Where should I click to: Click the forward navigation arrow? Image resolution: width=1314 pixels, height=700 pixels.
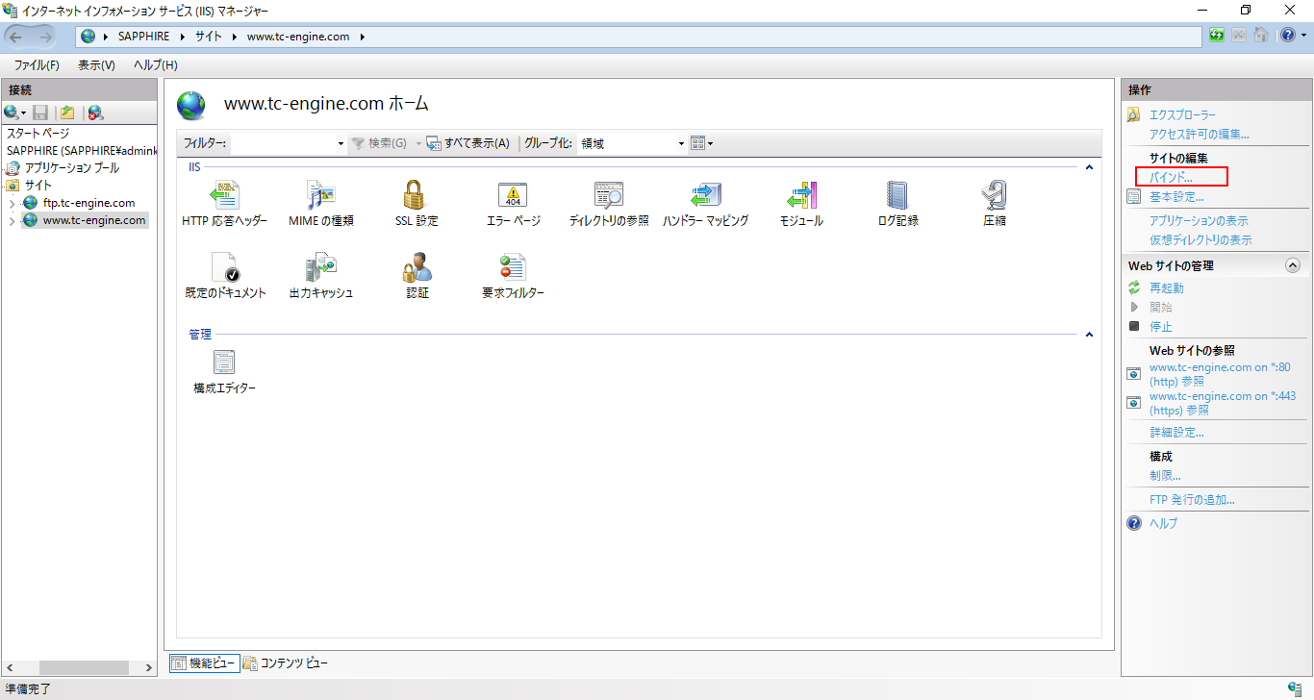click(x=45, y=37)
